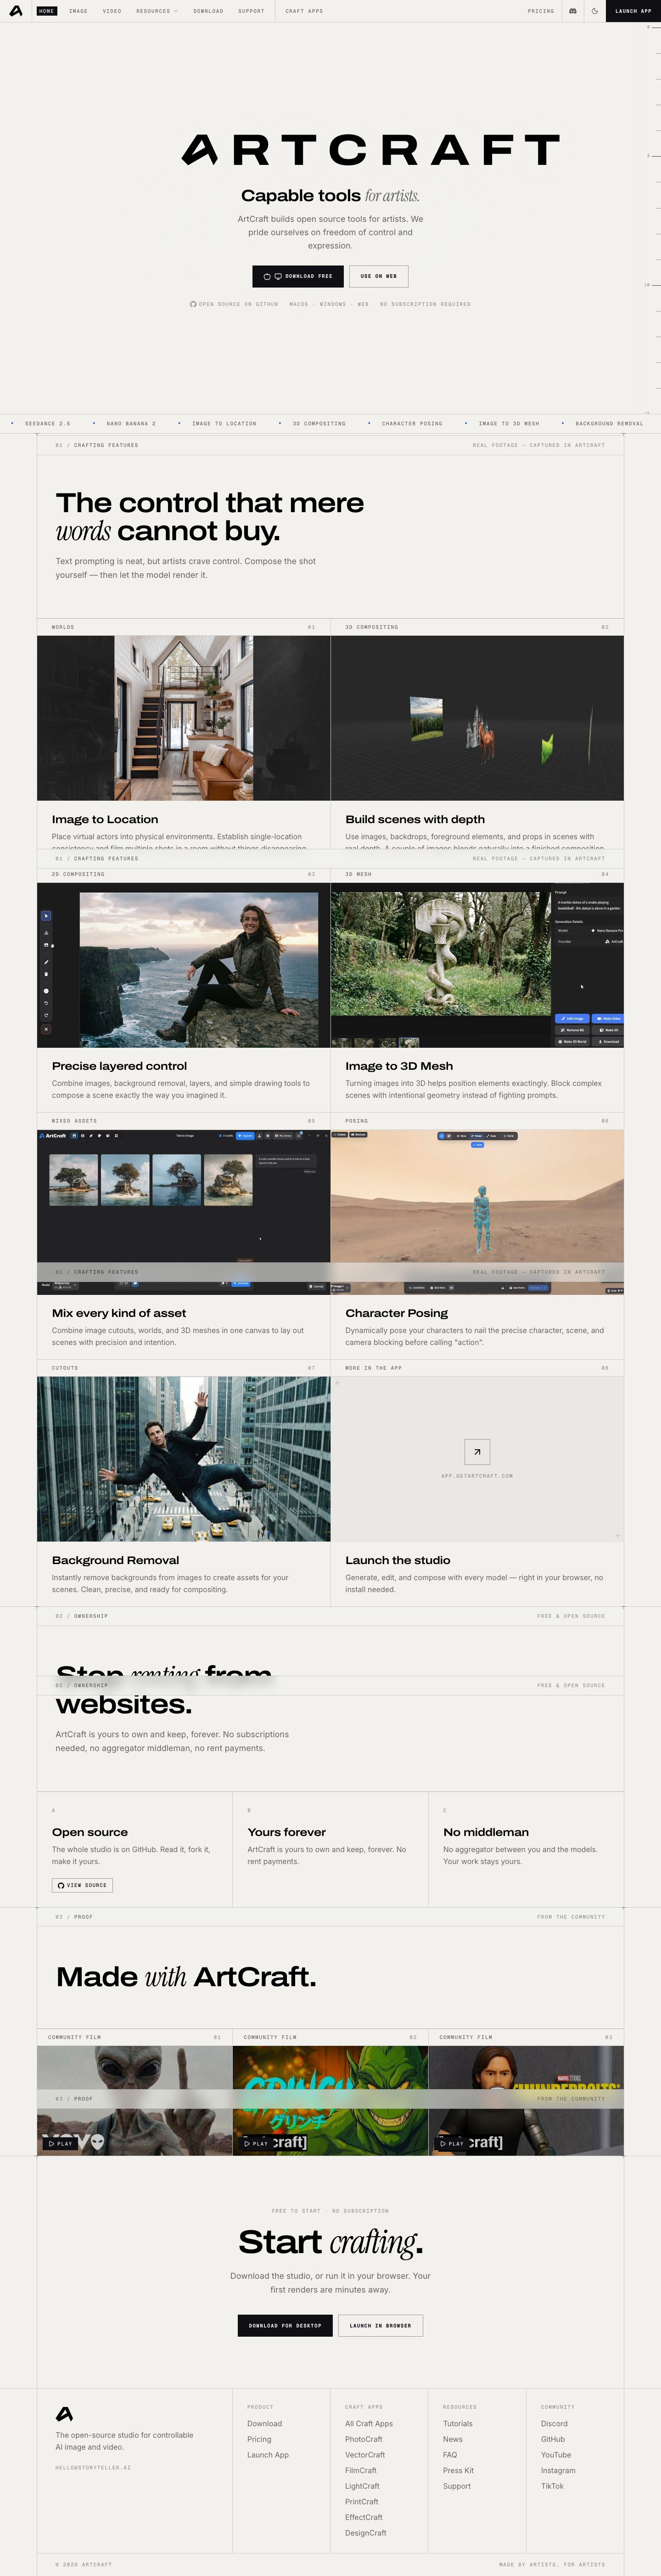Open the TikTok footer link
661x2576 pixels.
click(x=552, y=2485)
